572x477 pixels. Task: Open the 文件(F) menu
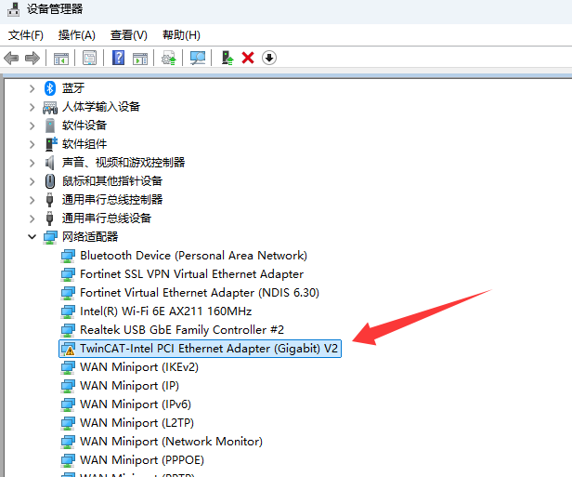[x=26, y=34]
